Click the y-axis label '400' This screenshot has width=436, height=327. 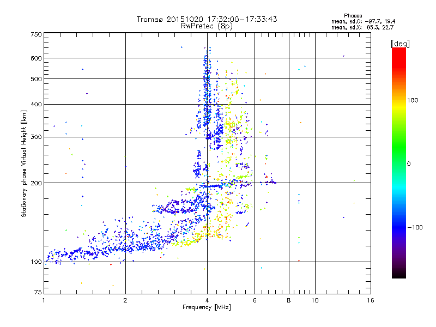(36, 105)
